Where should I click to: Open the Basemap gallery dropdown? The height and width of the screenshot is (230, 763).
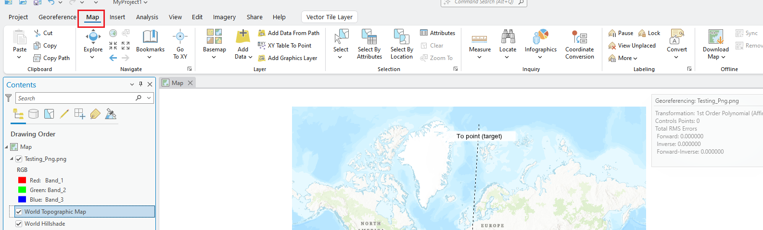click(214, 57)
